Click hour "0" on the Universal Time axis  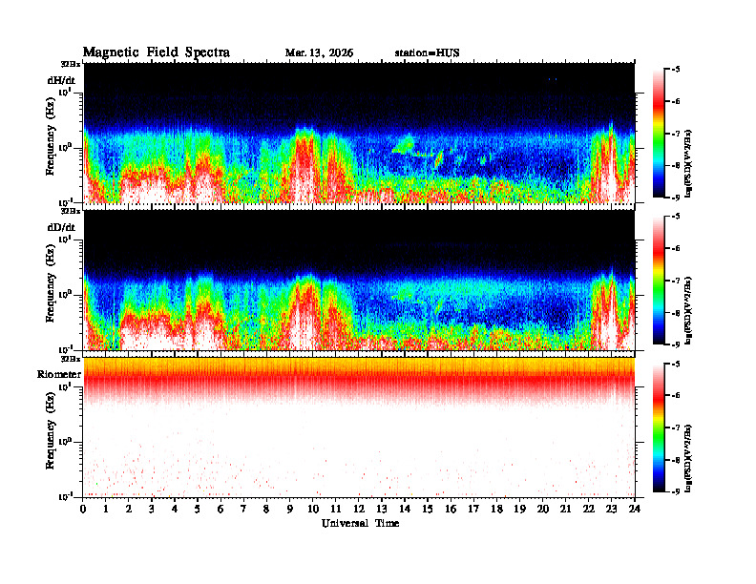point(83,510)
